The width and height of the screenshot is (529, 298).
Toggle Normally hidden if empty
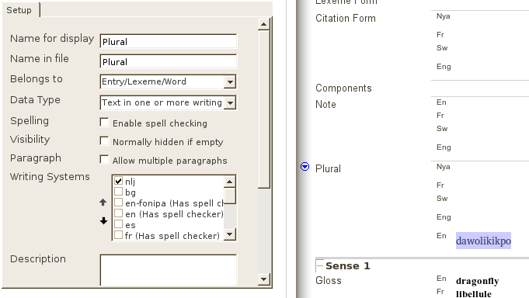click(104, 140)
